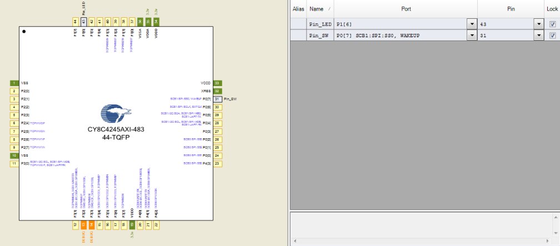The image size is (560, 246).
Task: Select pin 22 on the bottom row
Action: click(x=157, y=225)
